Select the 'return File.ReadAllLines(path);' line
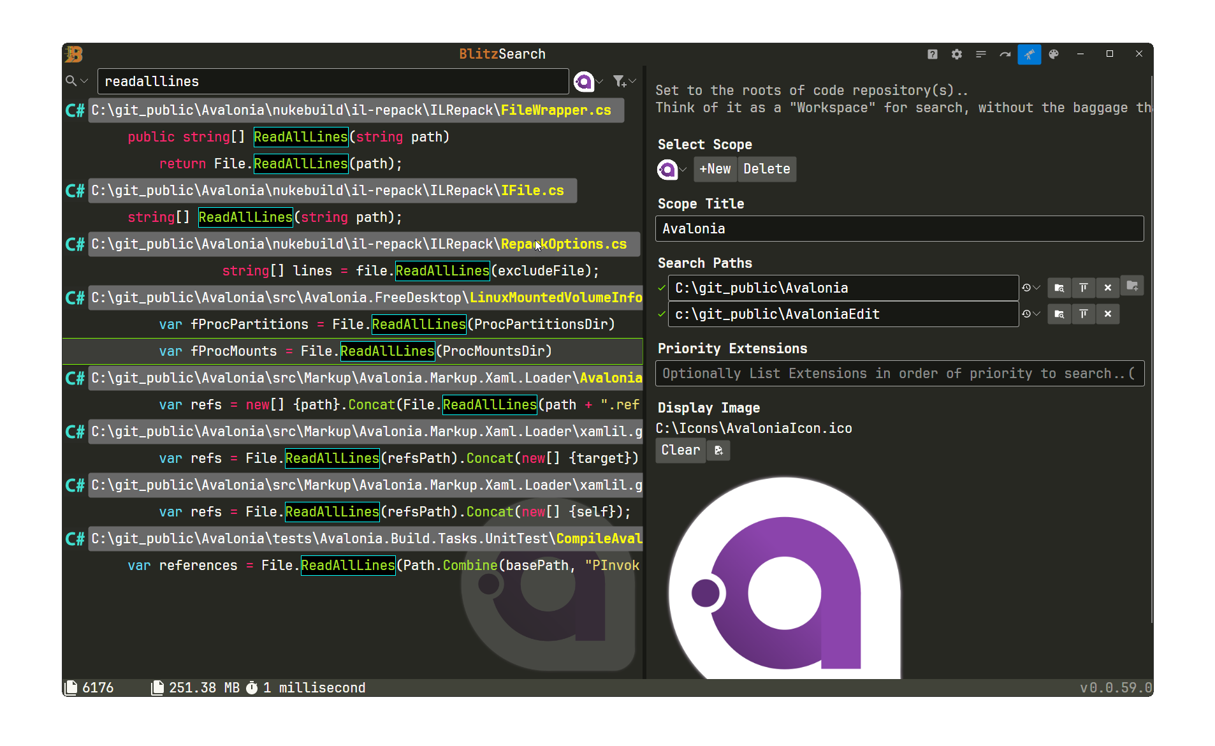This screenshot has height=746, width=1215. 353,164
